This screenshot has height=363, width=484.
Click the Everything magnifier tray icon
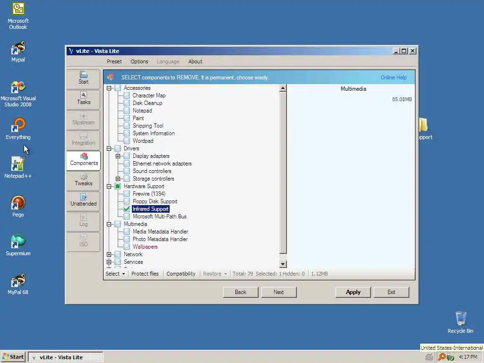pyautogui.click(x=442, y=357)
